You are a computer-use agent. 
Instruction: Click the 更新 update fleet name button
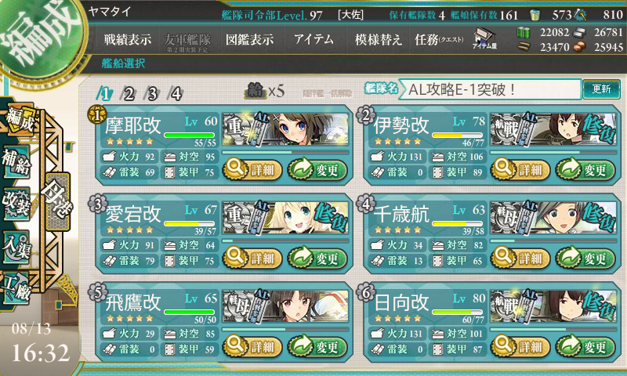pos(601,89)
